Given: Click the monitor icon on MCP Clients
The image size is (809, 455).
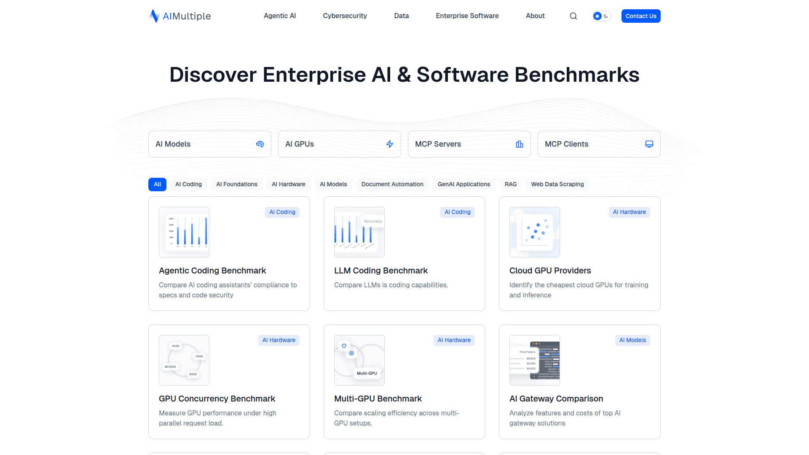Looking at the screenshot, I should point(649,144).
